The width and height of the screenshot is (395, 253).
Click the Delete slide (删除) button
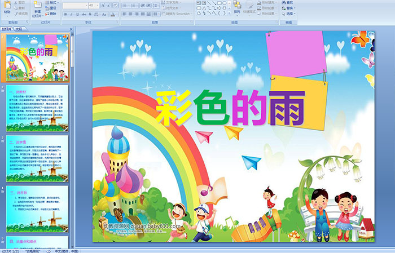point(51,14)
